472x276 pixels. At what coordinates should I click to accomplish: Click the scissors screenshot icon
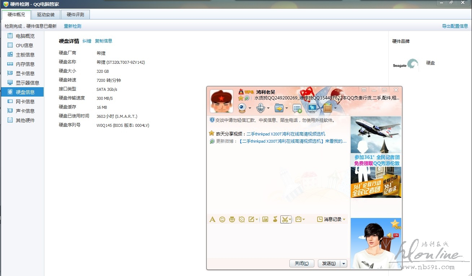pyautogui.click(x=284, y=219)
